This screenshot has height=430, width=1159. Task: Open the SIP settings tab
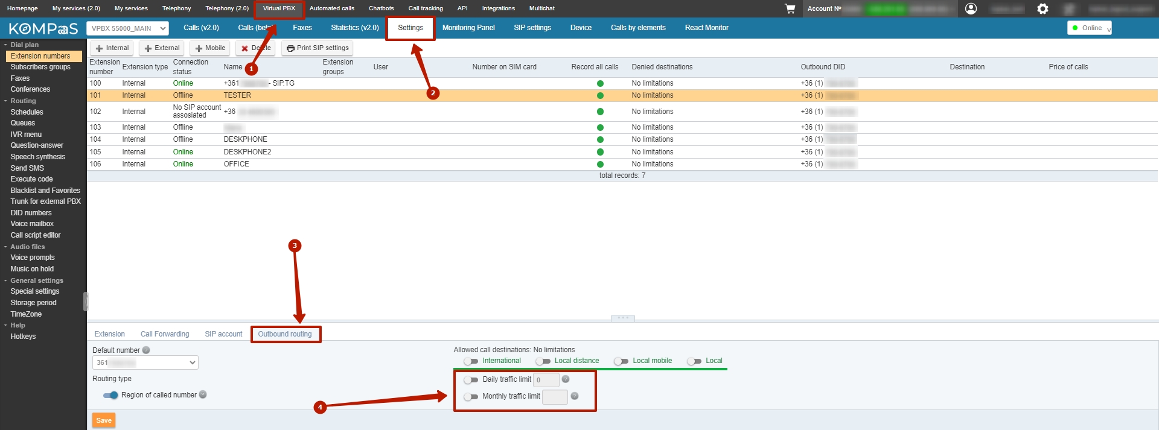pyautogui.click(x=532, y=28)
